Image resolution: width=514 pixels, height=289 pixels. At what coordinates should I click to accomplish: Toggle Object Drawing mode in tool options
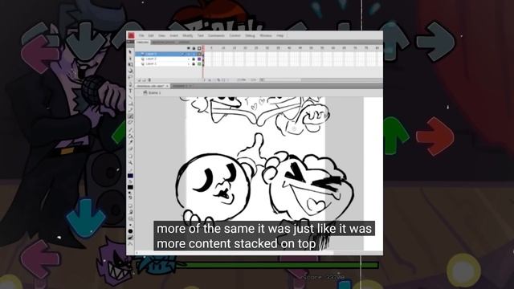[130, 206]
